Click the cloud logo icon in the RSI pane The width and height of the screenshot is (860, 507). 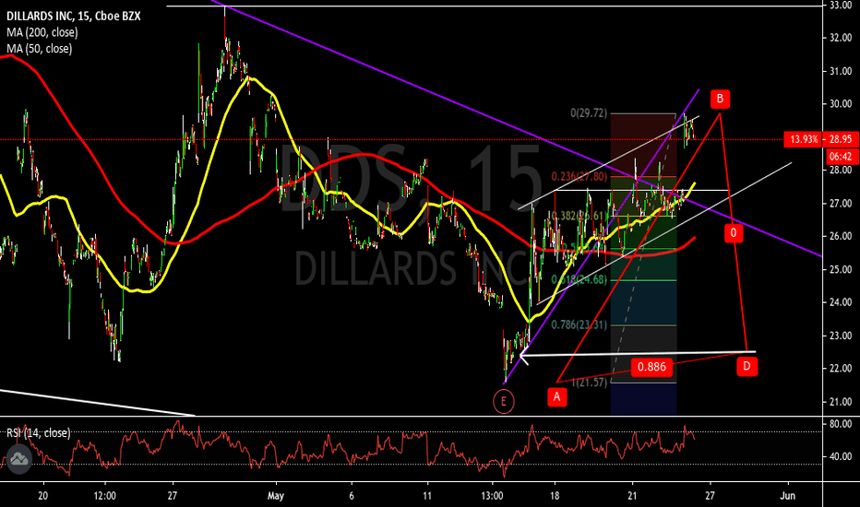pyautogui.click(x=18, y=459)
